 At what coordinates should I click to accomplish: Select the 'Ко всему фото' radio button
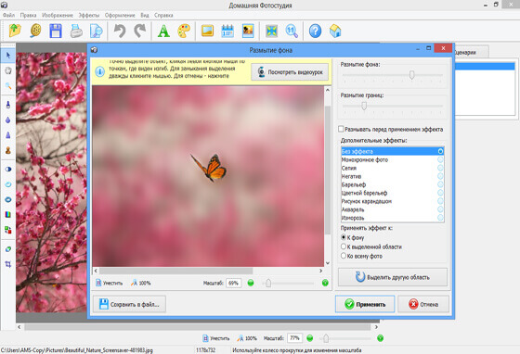coord(344,256)
